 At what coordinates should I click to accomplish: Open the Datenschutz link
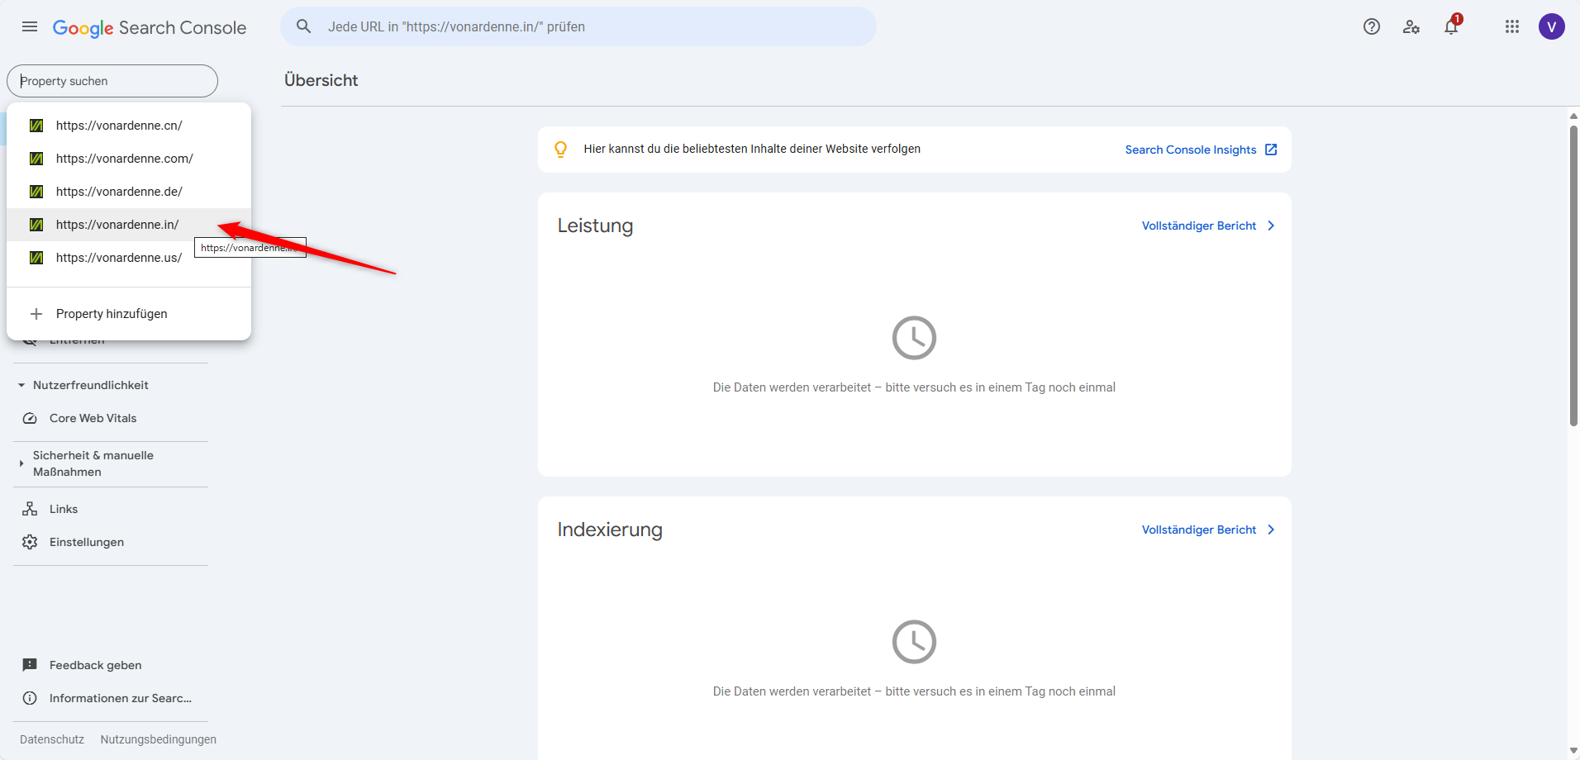tap(52, 739)
